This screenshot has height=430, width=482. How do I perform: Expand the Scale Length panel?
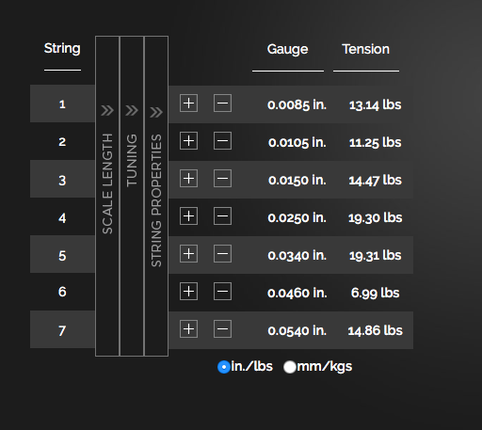click(107, 196)
